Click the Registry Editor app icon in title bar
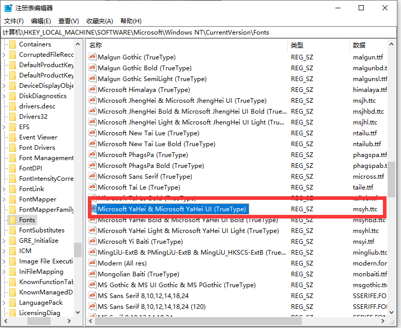This screenshot has width=401, height=328. click(8, 8)
